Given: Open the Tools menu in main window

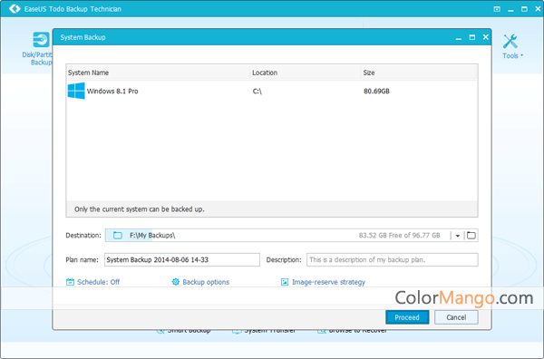Looking at the screenshot, I should (x=512, y=46).
